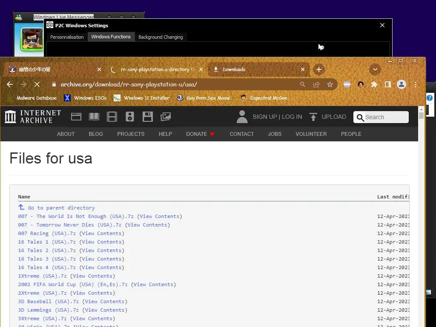Close the P2C Windows Settings window
The height and width of the screenshot is (327, 436).
tap(382, 25)
